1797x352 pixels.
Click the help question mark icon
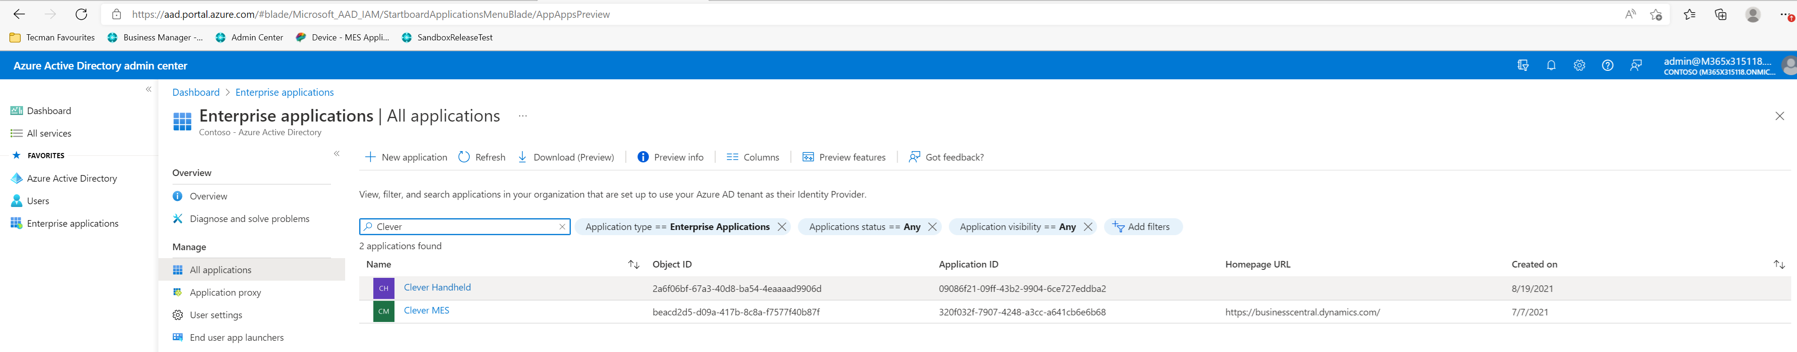[x=1607, y=66]
